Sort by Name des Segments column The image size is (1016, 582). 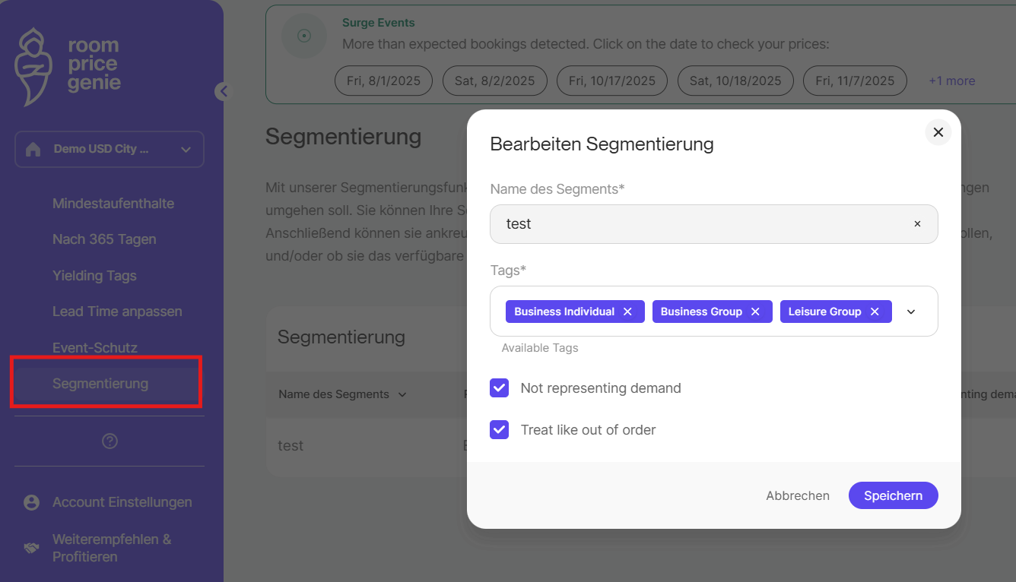click(342, 394)
